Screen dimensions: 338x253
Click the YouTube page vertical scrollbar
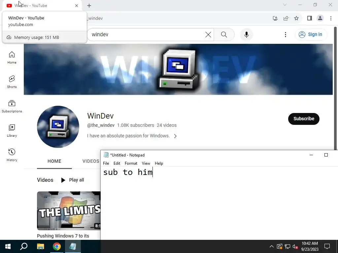pyautogui.click(x=335, y=88)
